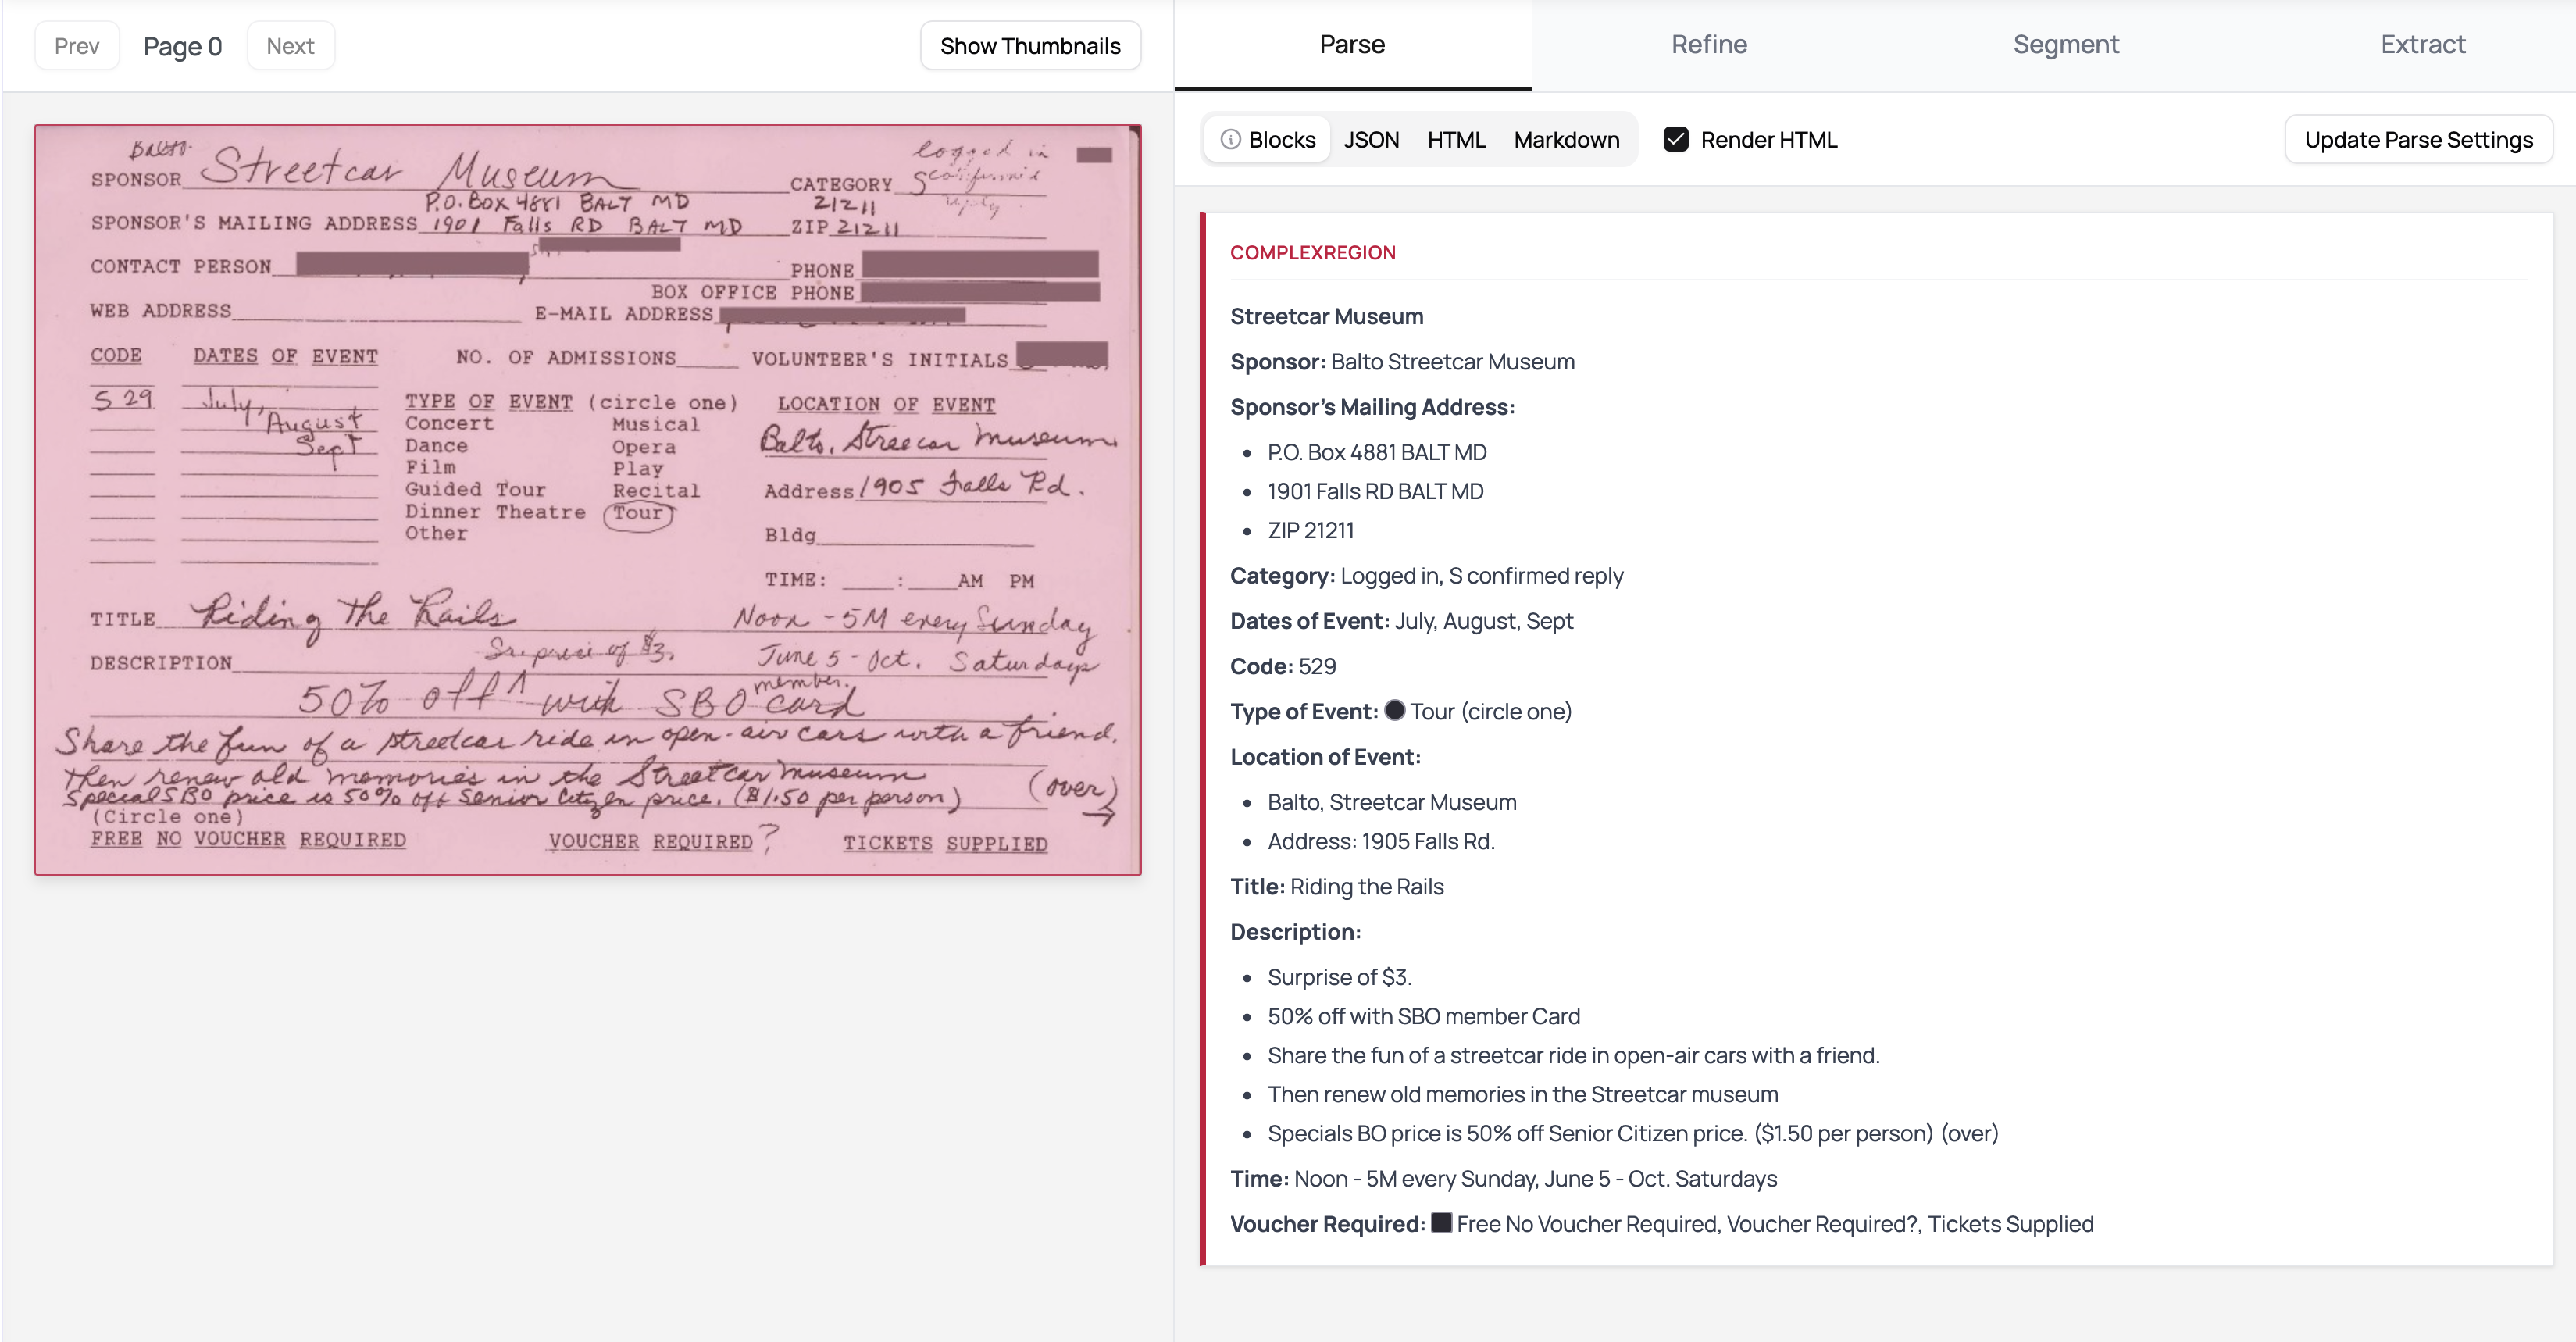Click the 'Sponsor's Mailing Address:' label
The width and height of the screenshot is (2576, 1342).
pyautogui.click(x=1372, y=408)
